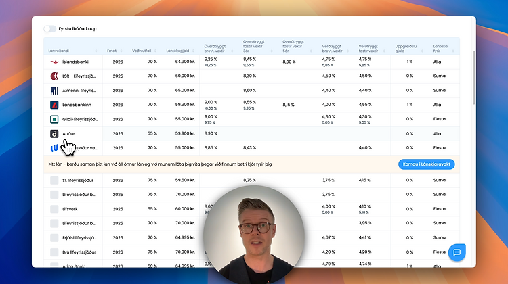The width and height of the screenshot is (508, 284).
Task: Click Alla in the Landsbankinn row
Action: (x=437, y=105)
